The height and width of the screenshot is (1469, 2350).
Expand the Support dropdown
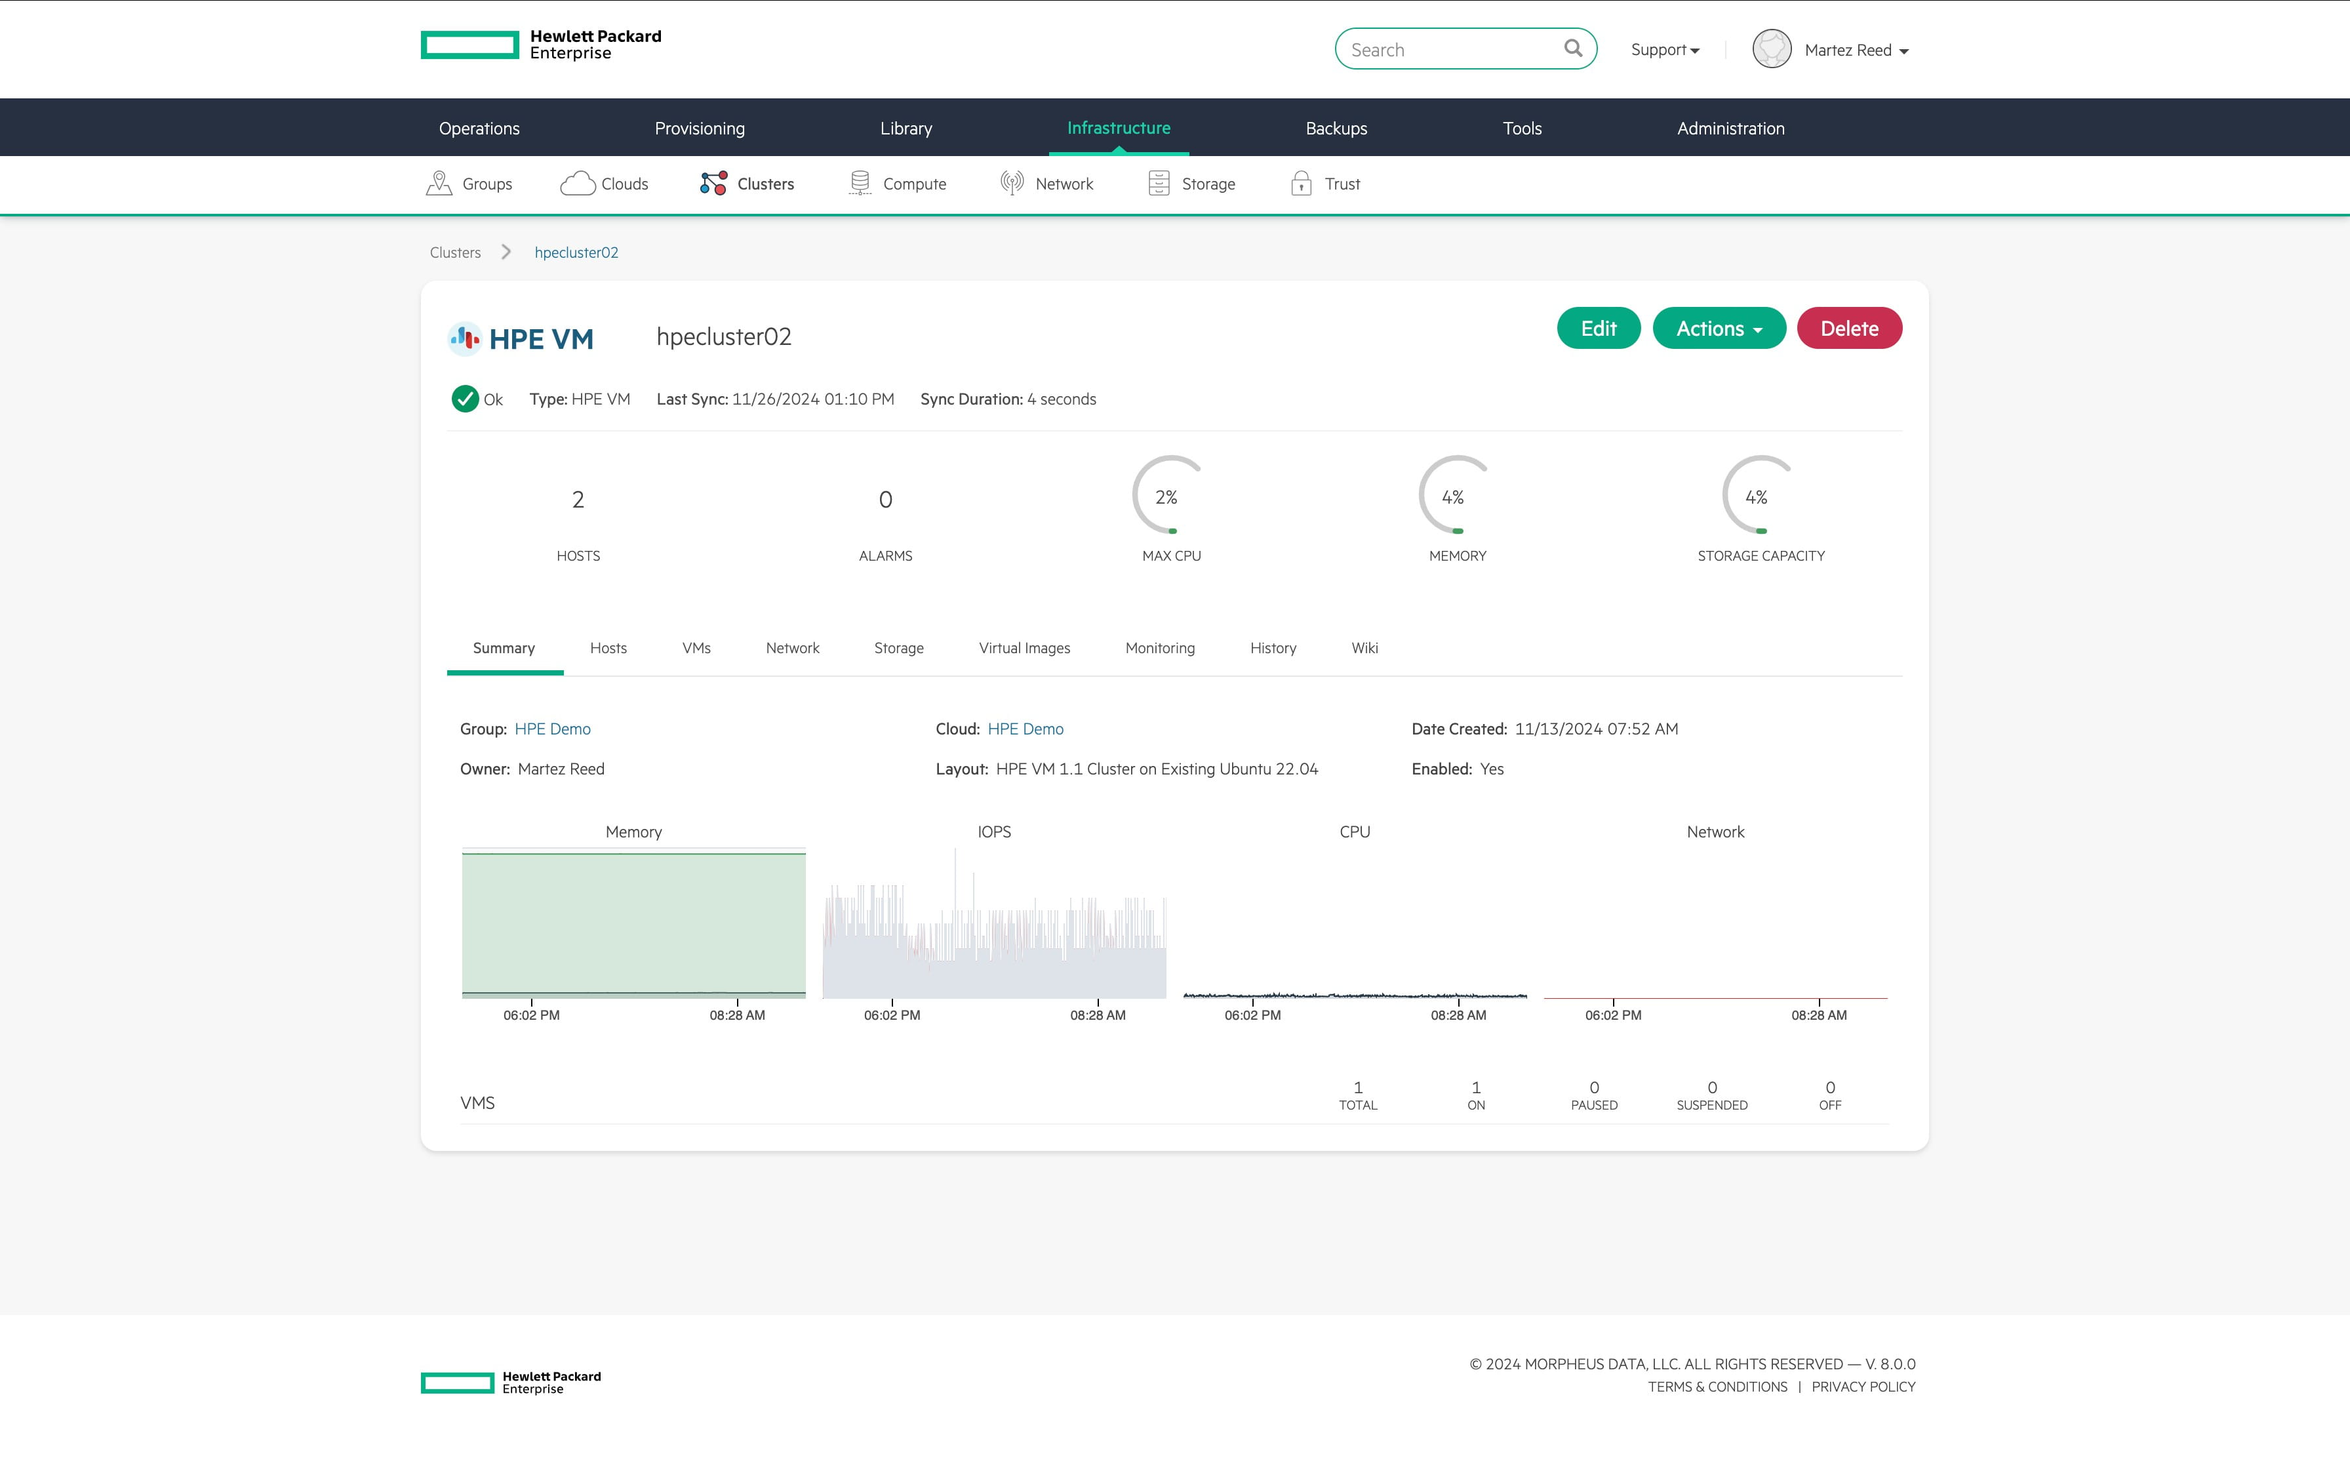(x=1664, y=50)
